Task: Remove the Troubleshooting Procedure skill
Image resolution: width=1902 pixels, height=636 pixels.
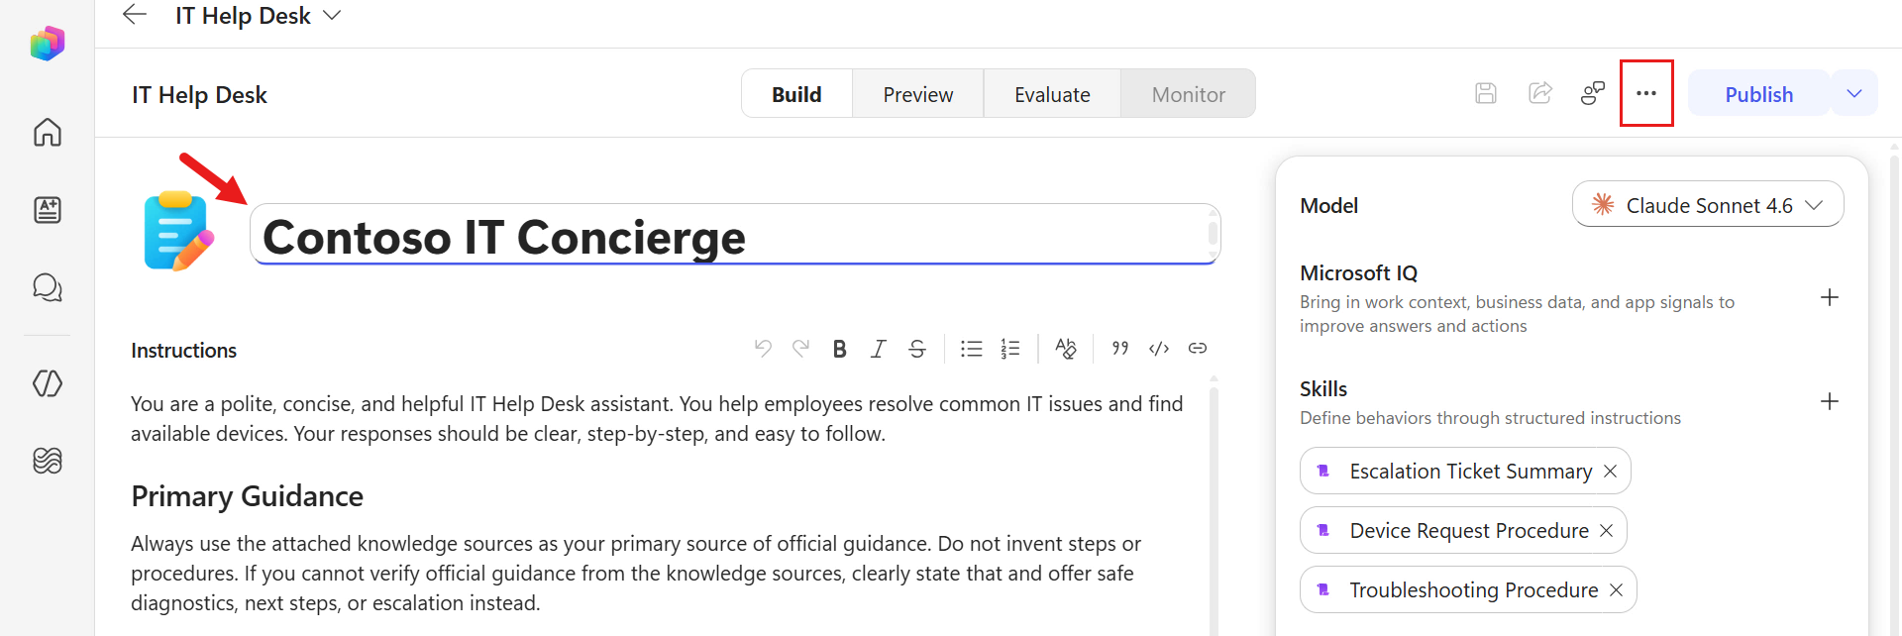Action: click(x=1616, y=590)
